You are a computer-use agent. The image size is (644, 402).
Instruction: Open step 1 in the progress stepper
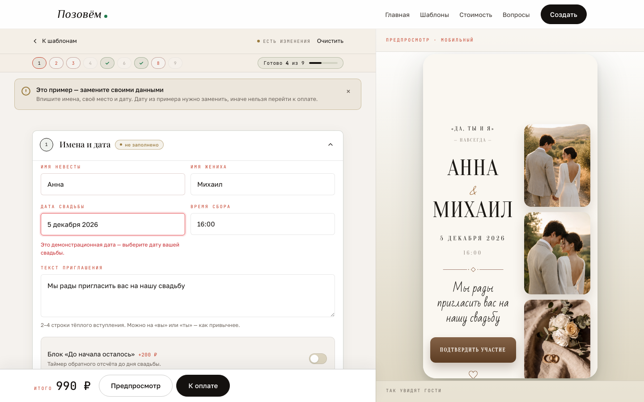pyautogui.click(x=39, y=63)
